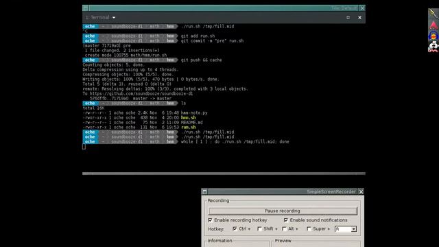Click the SimpleScreenRecorder title bar text
Viewport: 439px width, 247px height.
(331, 192)
